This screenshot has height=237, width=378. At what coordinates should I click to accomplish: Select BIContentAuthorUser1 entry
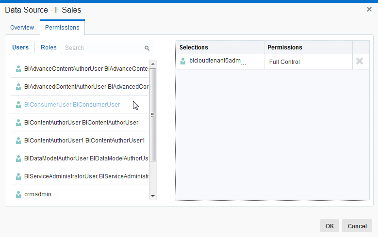[80, 141]
